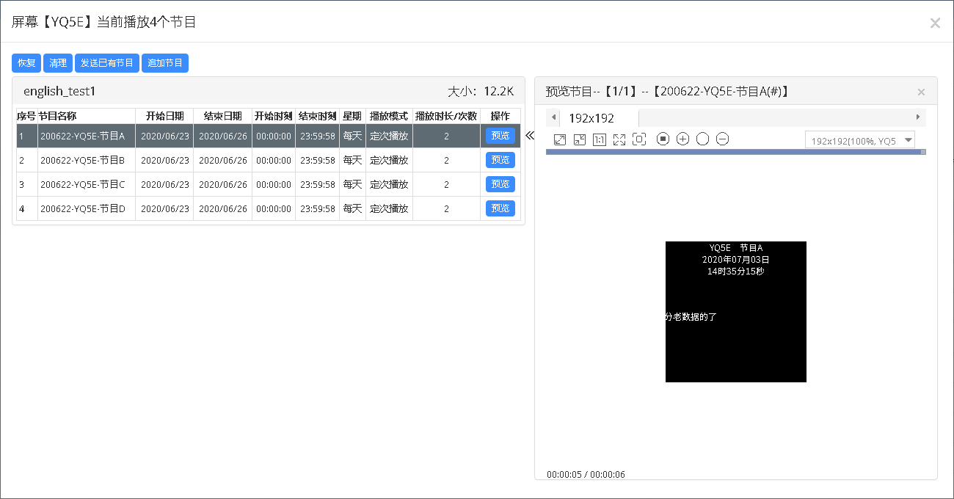Click the progress bar end handle

923,152
